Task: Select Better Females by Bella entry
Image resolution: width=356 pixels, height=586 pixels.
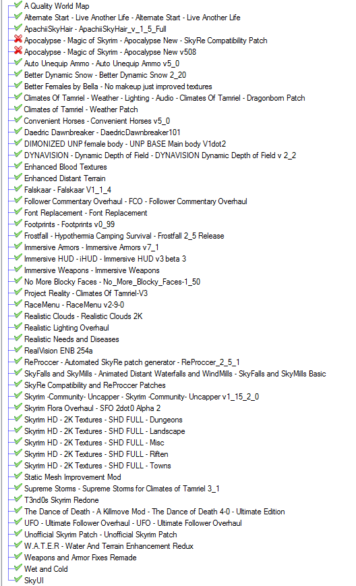Action: point(118,87)
